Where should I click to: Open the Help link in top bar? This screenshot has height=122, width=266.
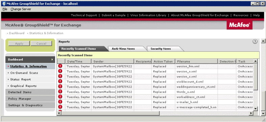[257, 15]
